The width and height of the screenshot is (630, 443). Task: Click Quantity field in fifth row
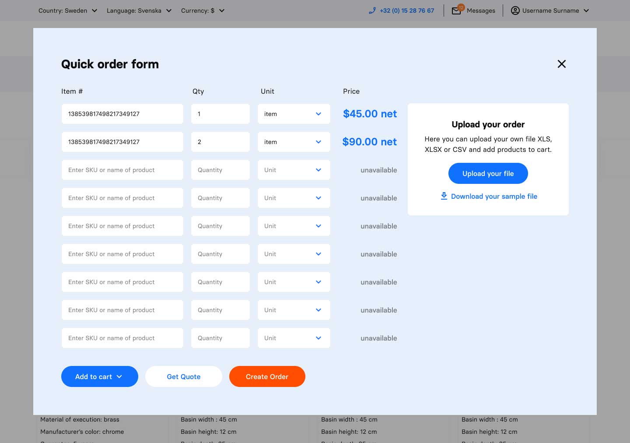220,226
